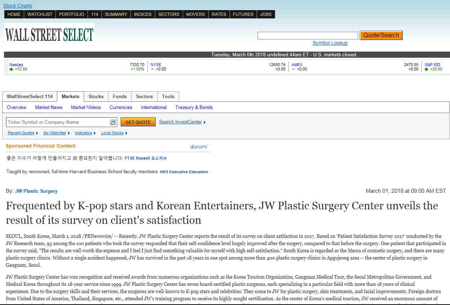Open 114 in top navigation
The height and width of the screenshot is (305, 450).
pyautogui.click(x=95, y=14)
